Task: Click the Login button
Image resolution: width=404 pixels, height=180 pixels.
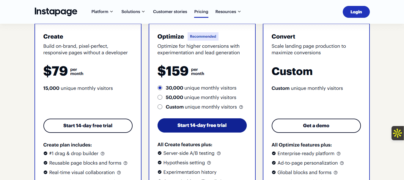Action: pyautogui.click(x=356, y=12)
